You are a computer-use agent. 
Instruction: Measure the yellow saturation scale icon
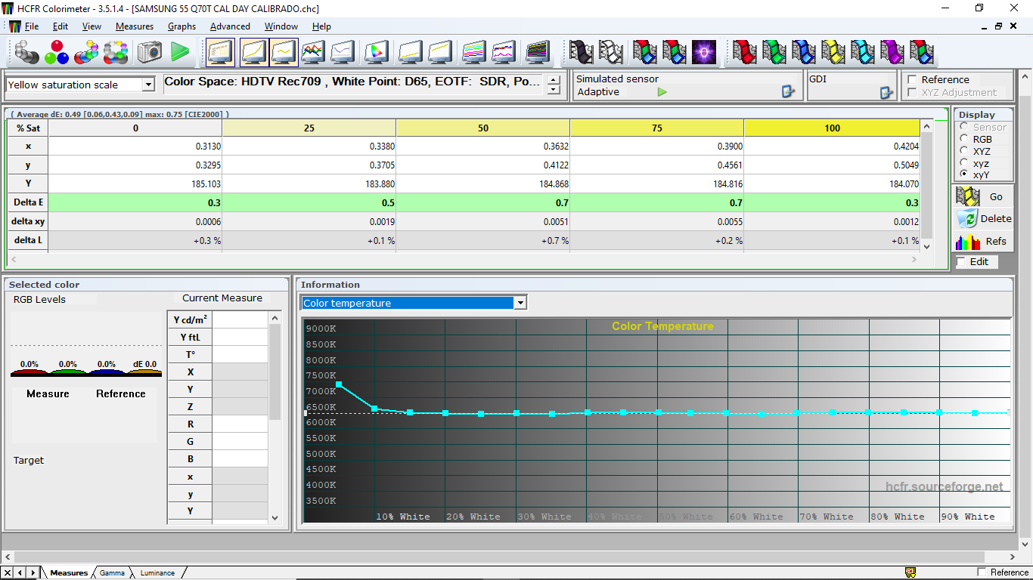[833, 52]
